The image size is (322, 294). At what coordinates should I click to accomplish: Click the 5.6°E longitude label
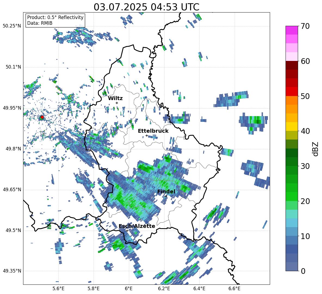tap(58, 289)
